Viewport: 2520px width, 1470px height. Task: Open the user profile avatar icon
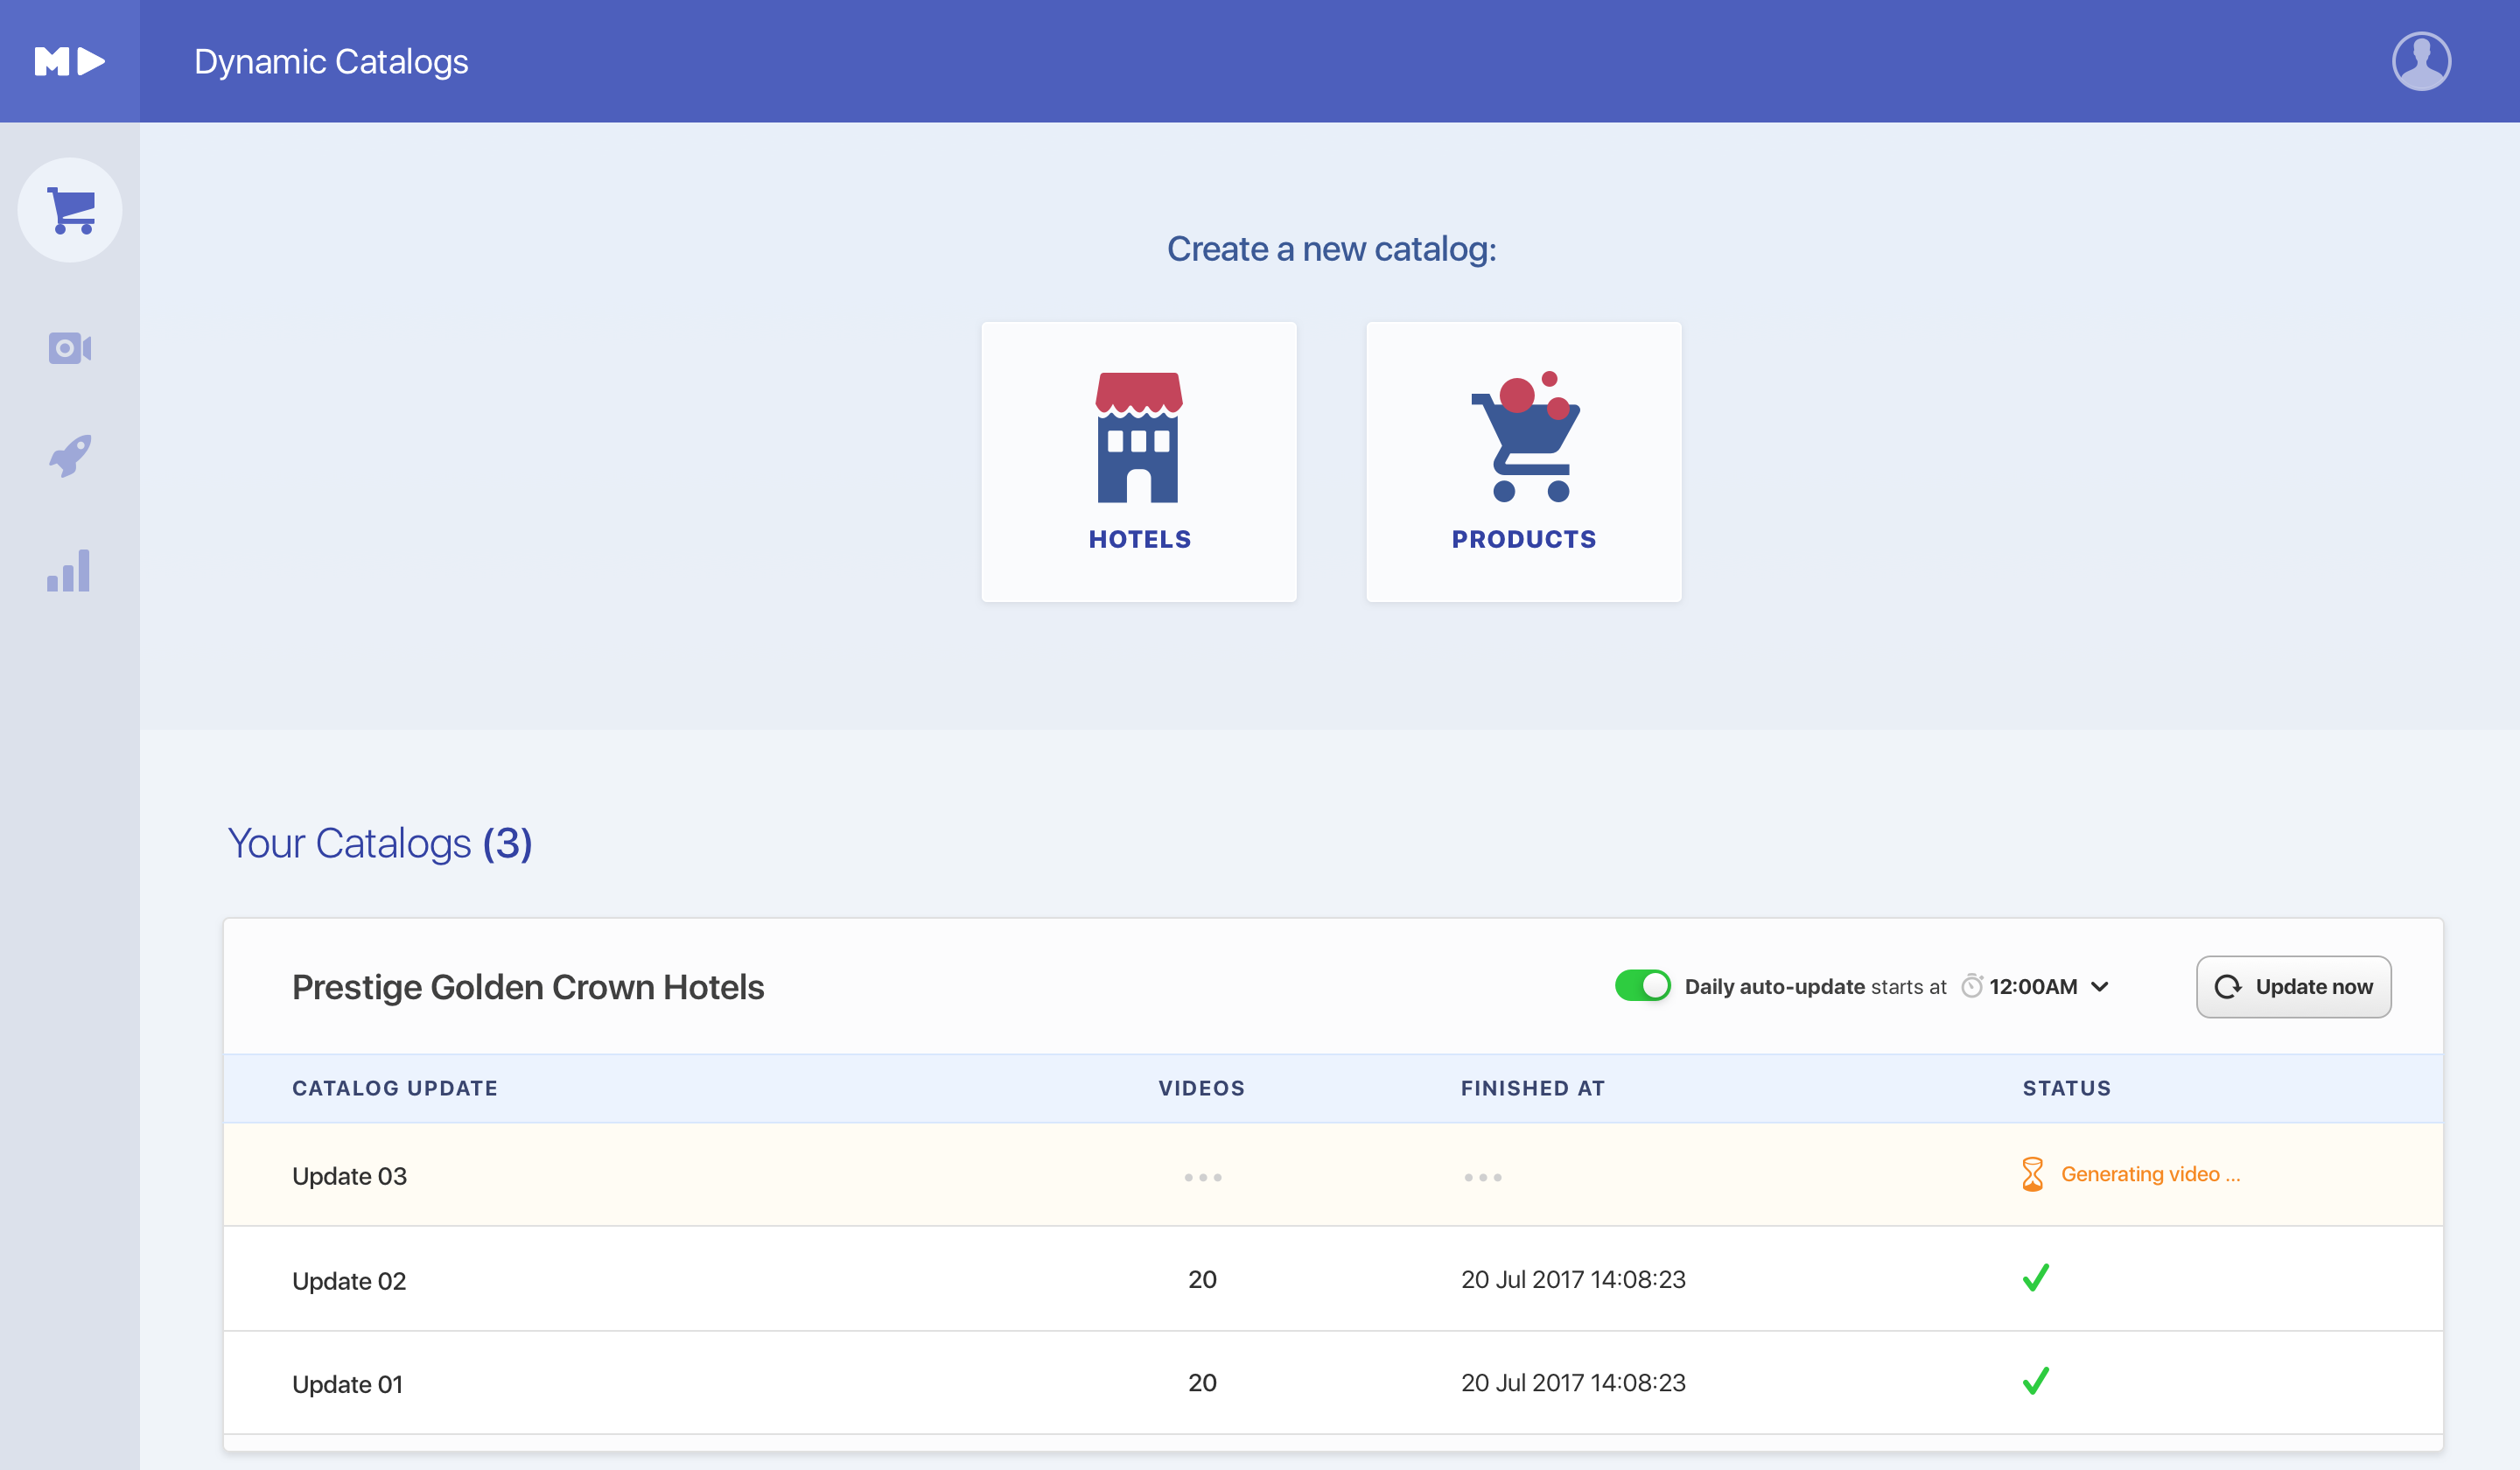(2420, 61)
